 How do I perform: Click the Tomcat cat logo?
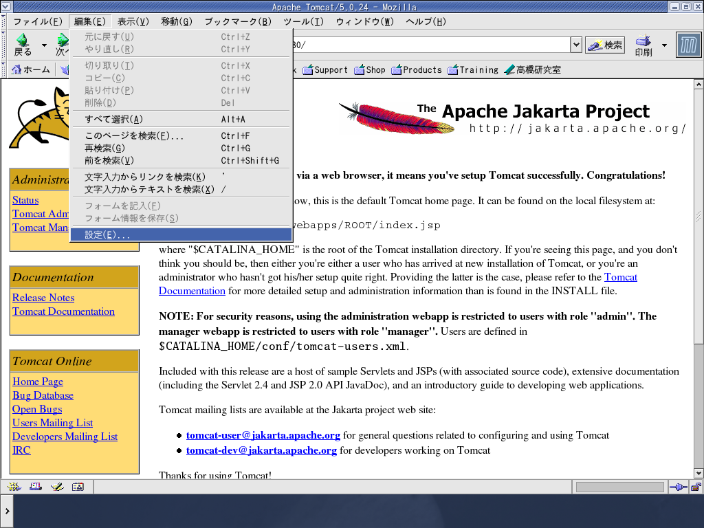[x=39, y=118]
